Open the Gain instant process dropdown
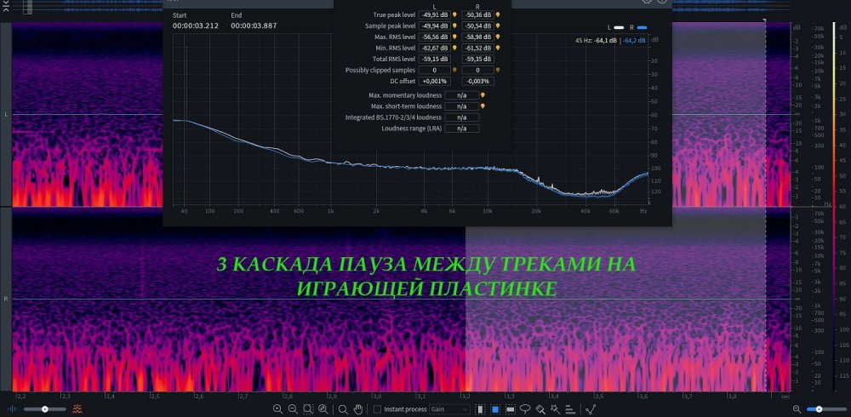The image size is (851, 417). click(x=450, y=409)
